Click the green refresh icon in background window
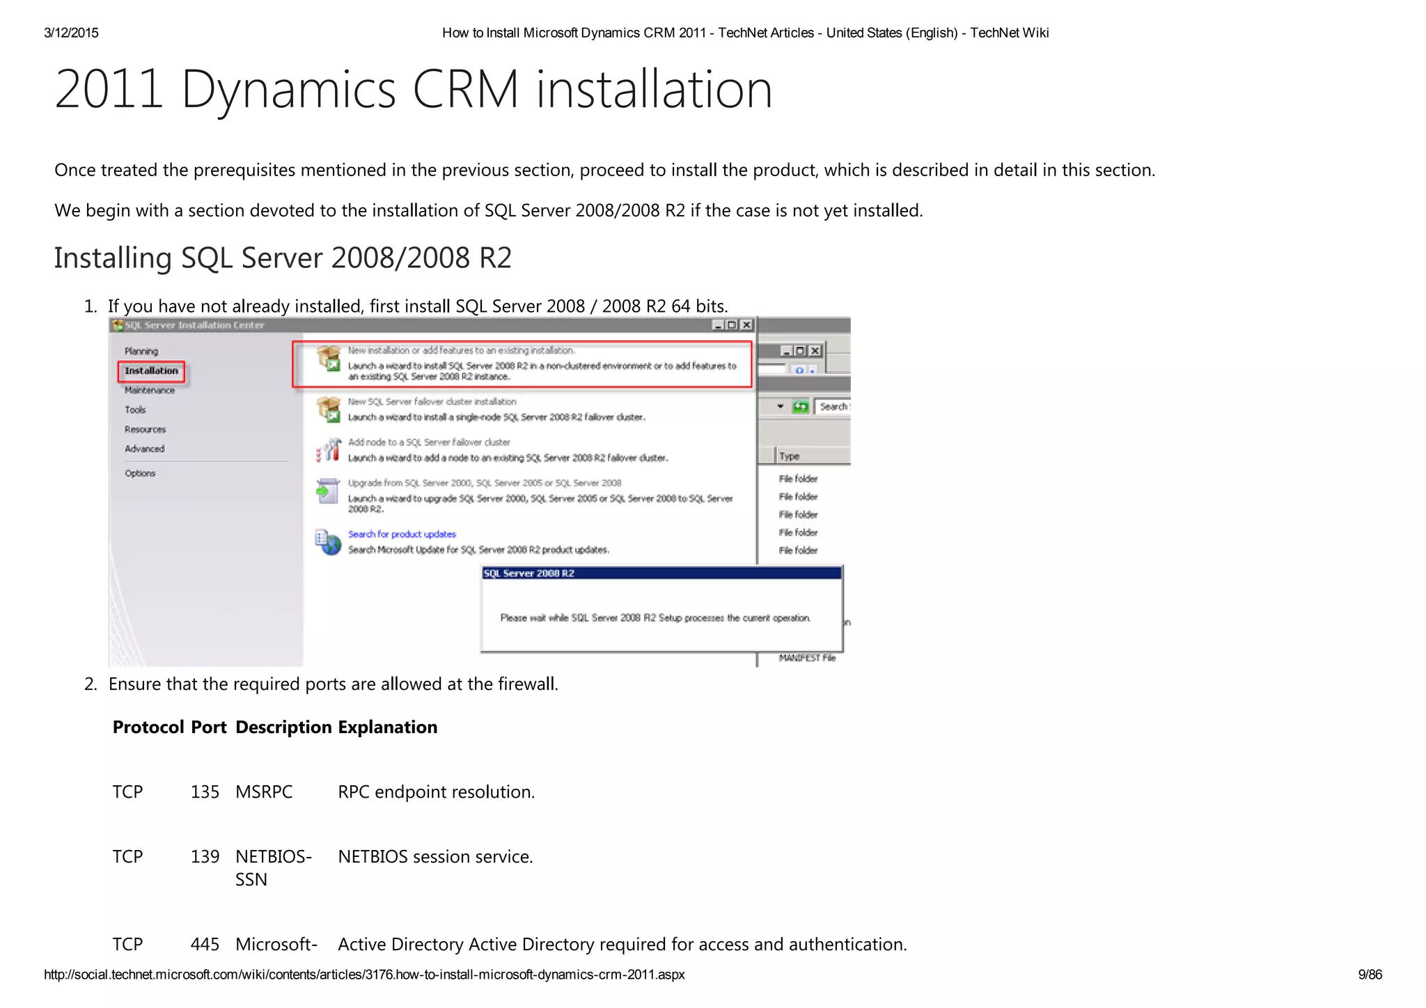The width and height of the screenshot is (1426, 1008). (801, 407)
